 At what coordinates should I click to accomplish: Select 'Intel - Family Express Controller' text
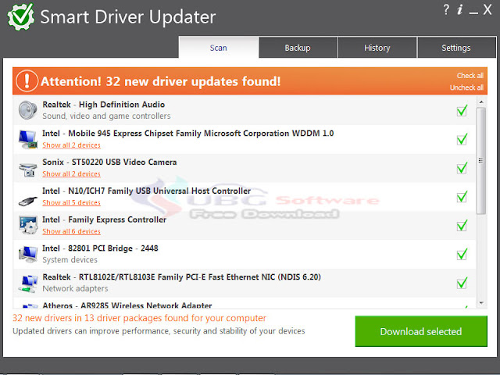pos(104,220)
